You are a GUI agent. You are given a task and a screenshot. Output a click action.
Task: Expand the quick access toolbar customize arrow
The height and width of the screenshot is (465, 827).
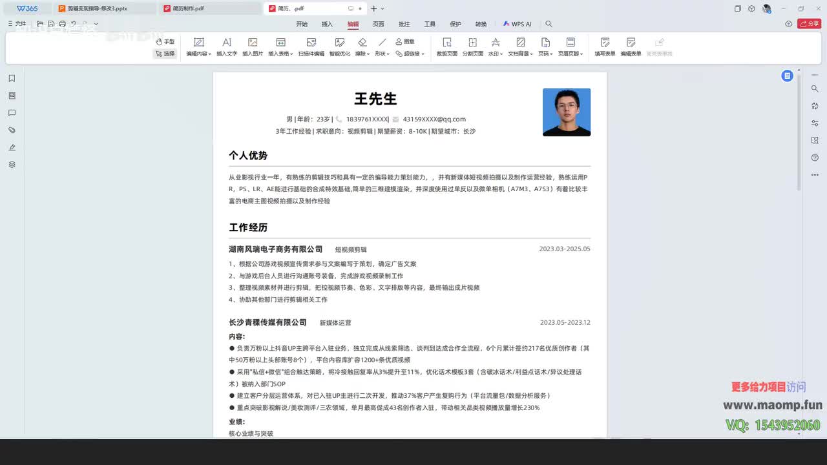(x=96, y=24)
